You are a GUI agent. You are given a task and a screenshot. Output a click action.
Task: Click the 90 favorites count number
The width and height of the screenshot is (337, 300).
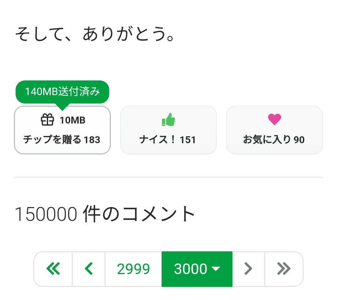(299, 140)
